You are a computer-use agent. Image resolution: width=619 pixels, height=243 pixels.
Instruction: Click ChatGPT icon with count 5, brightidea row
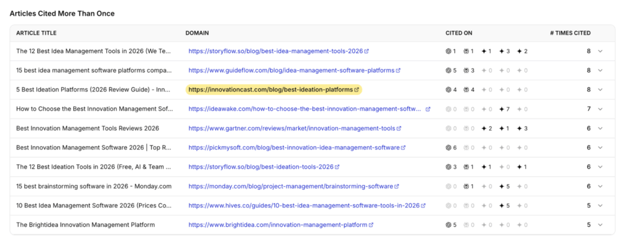(449, 225)
